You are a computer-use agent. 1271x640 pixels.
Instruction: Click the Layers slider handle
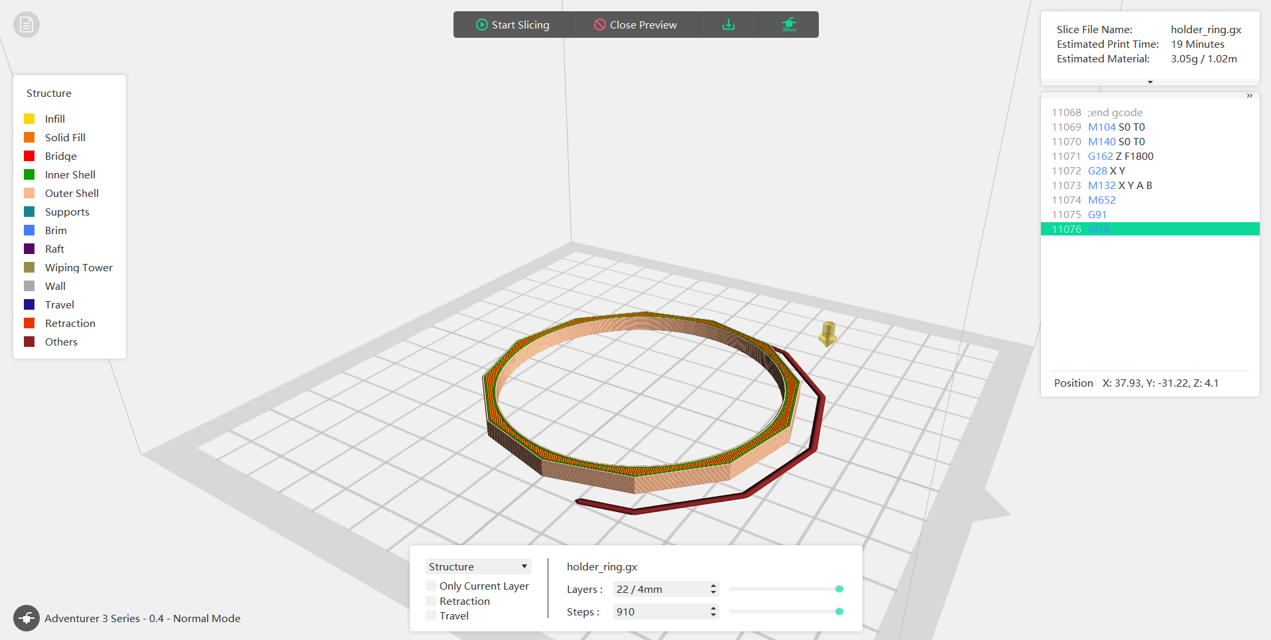pos(839,589)
